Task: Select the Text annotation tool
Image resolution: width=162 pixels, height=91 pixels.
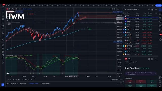Action: 3,29
